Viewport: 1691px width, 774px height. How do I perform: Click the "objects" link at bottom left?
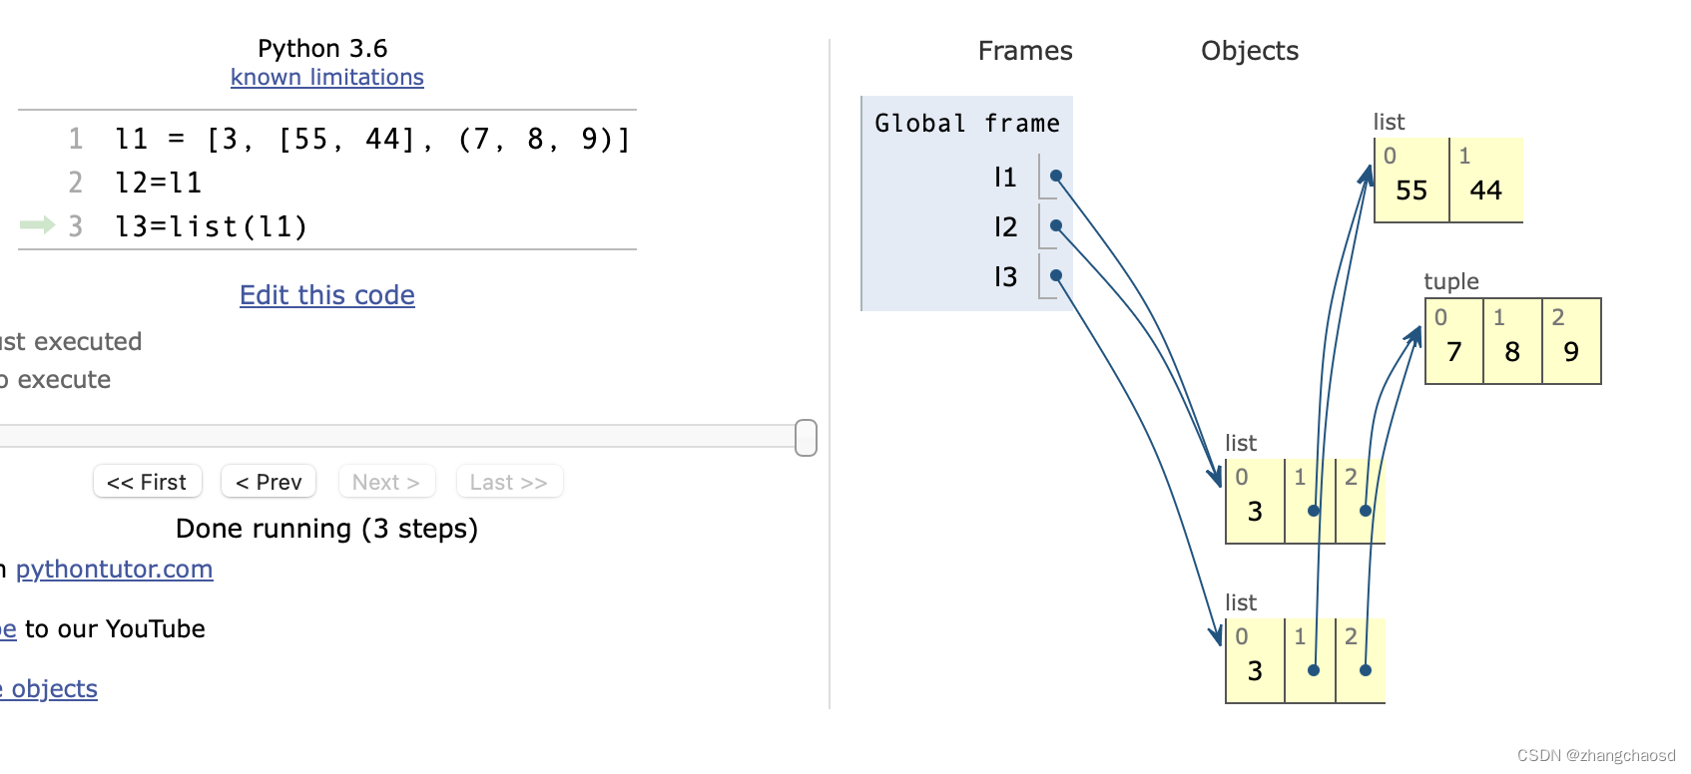point(54,688)
